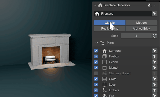Click the Seed value field
This screenshot has width=160, height=97.
tap(136, 36)
